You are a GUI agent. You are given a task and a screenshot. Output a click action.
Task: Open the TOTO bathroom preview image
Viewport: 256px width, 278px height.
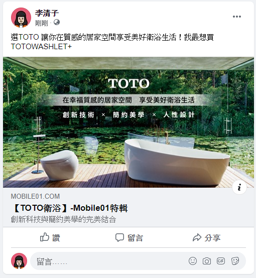(129, 122)
